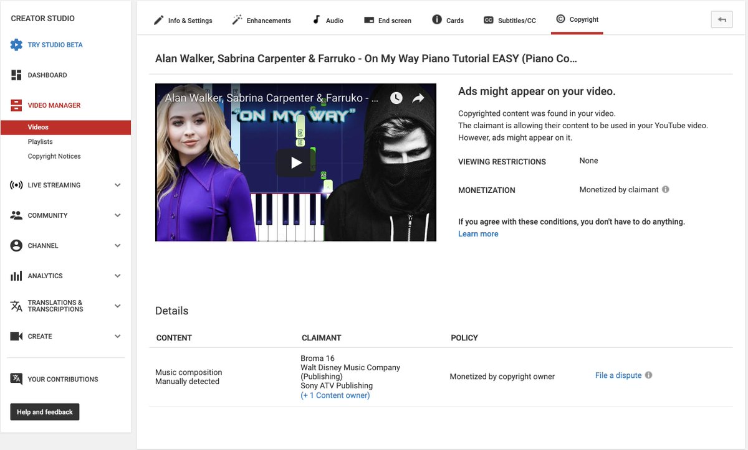Click info icon beside File a dispute
Screen dimensions: 748x450
point(649,375)
